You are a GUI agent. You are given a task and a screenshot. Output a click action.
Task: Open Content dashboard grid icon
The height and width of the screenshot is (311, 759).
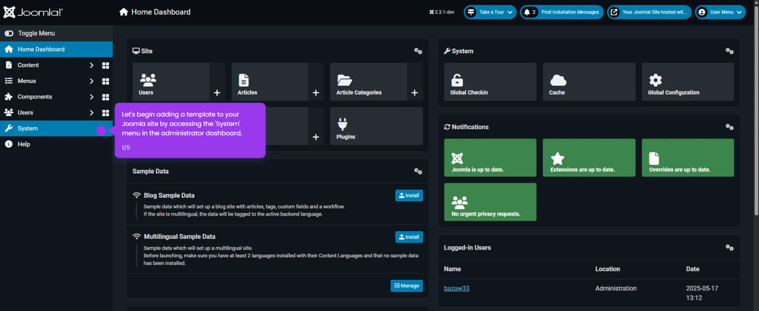[105, 65]
